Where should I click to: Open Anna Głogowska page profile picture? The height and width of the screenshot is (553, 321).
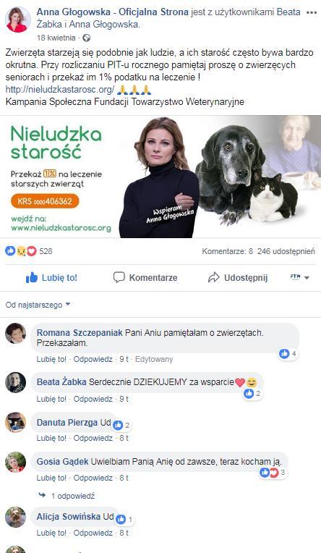[x=18, y=20]
